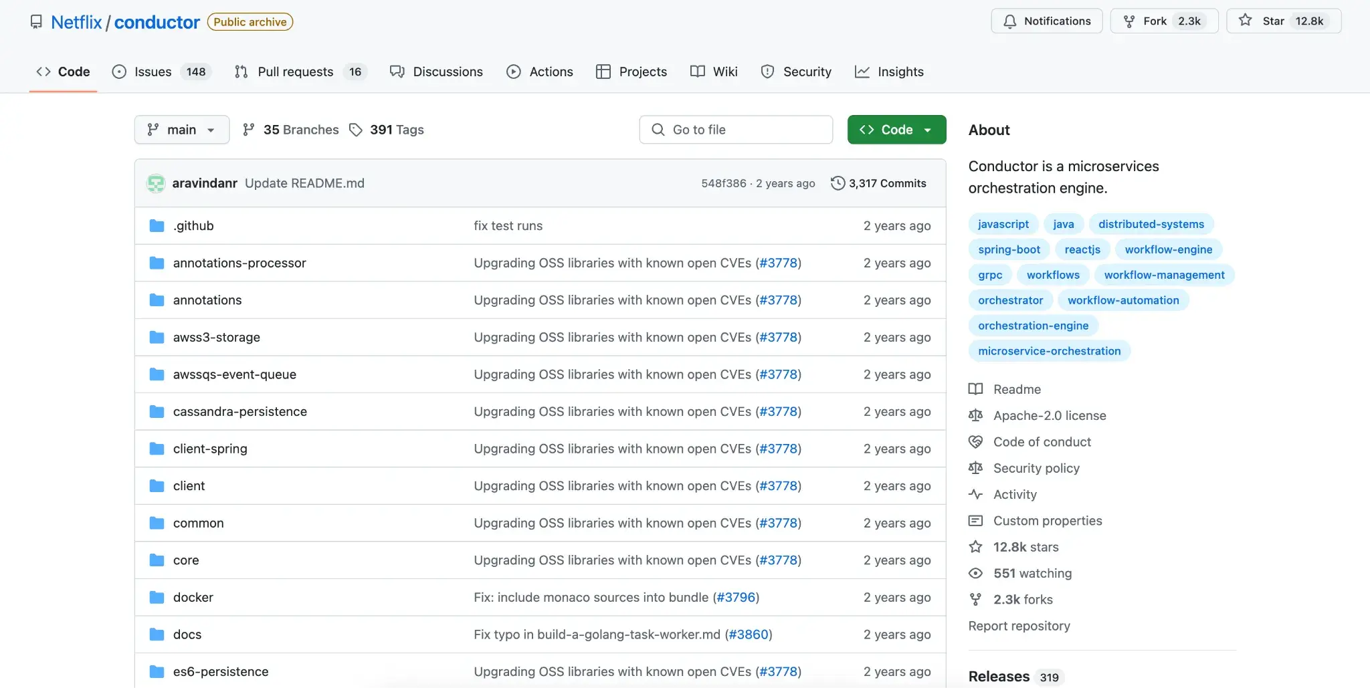Click the tag icon next to 391 Tags
Viewport: 1370px width, 688px height.
pyautogui.click(x=356, y=130)
